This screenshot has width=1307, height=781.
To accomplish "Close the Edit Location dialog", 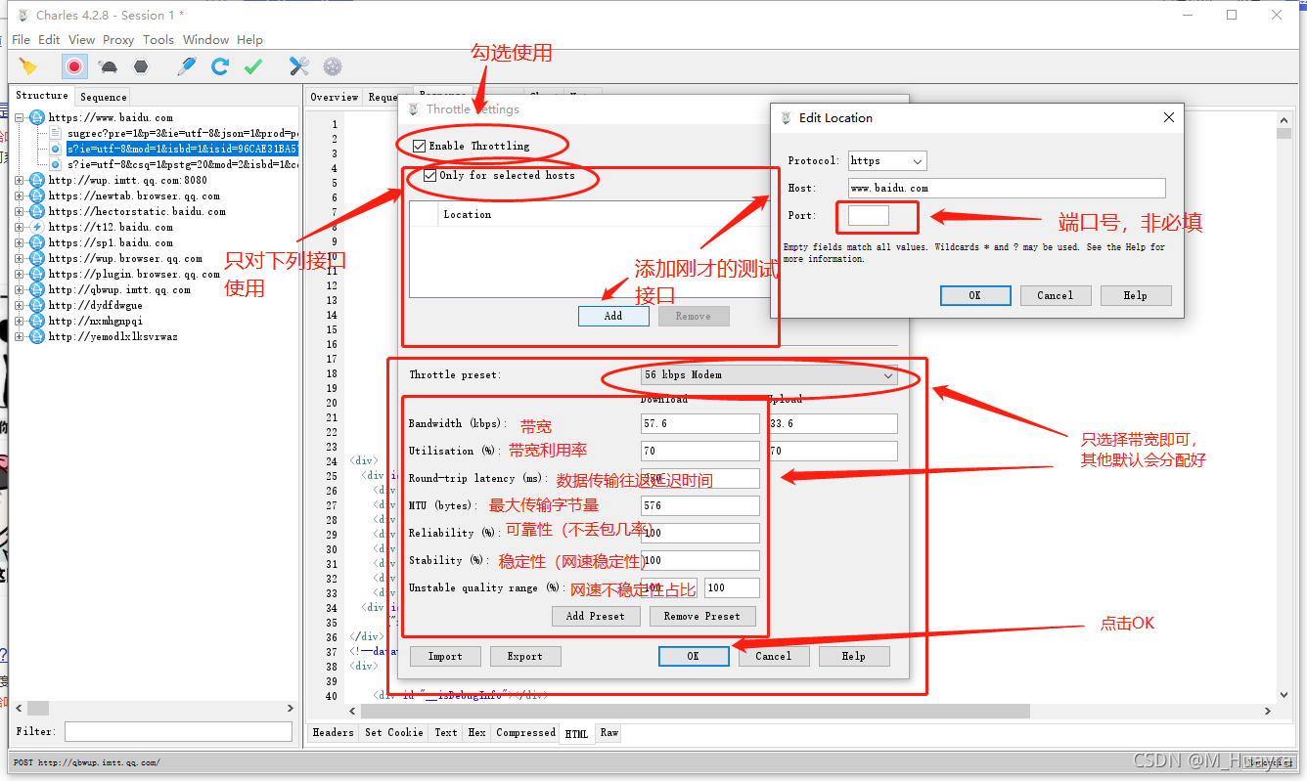I will pyautogui.click(x=1168, y=117).
